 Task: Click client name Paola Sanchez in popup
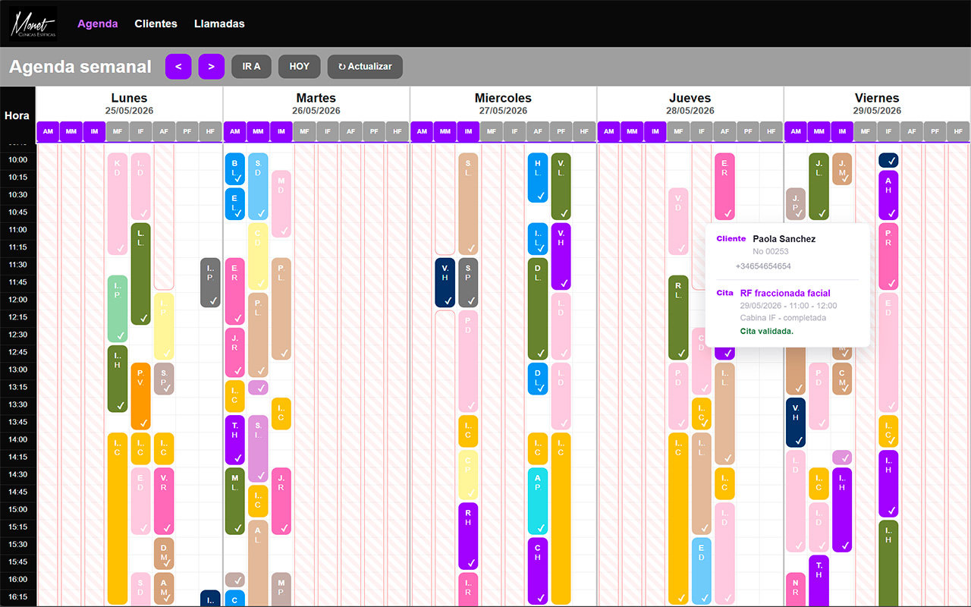784,239
